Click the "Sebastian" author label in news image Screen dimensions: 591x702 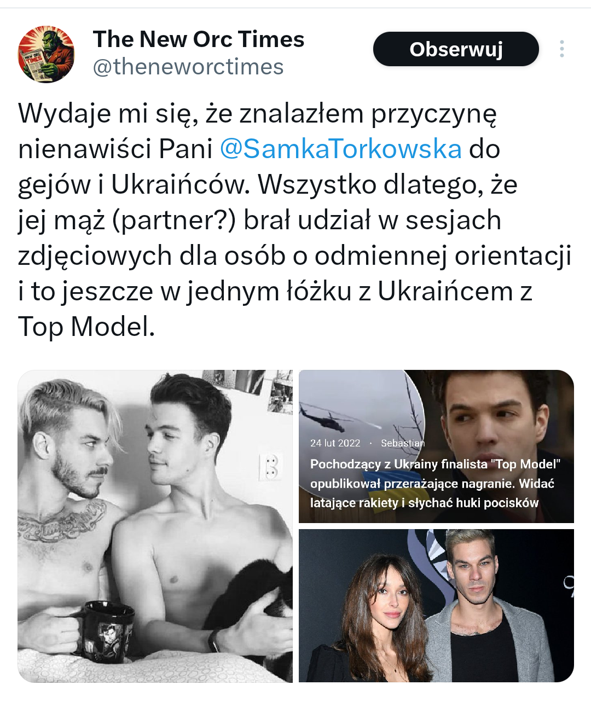pyautogui.click(x=403, y=443)
